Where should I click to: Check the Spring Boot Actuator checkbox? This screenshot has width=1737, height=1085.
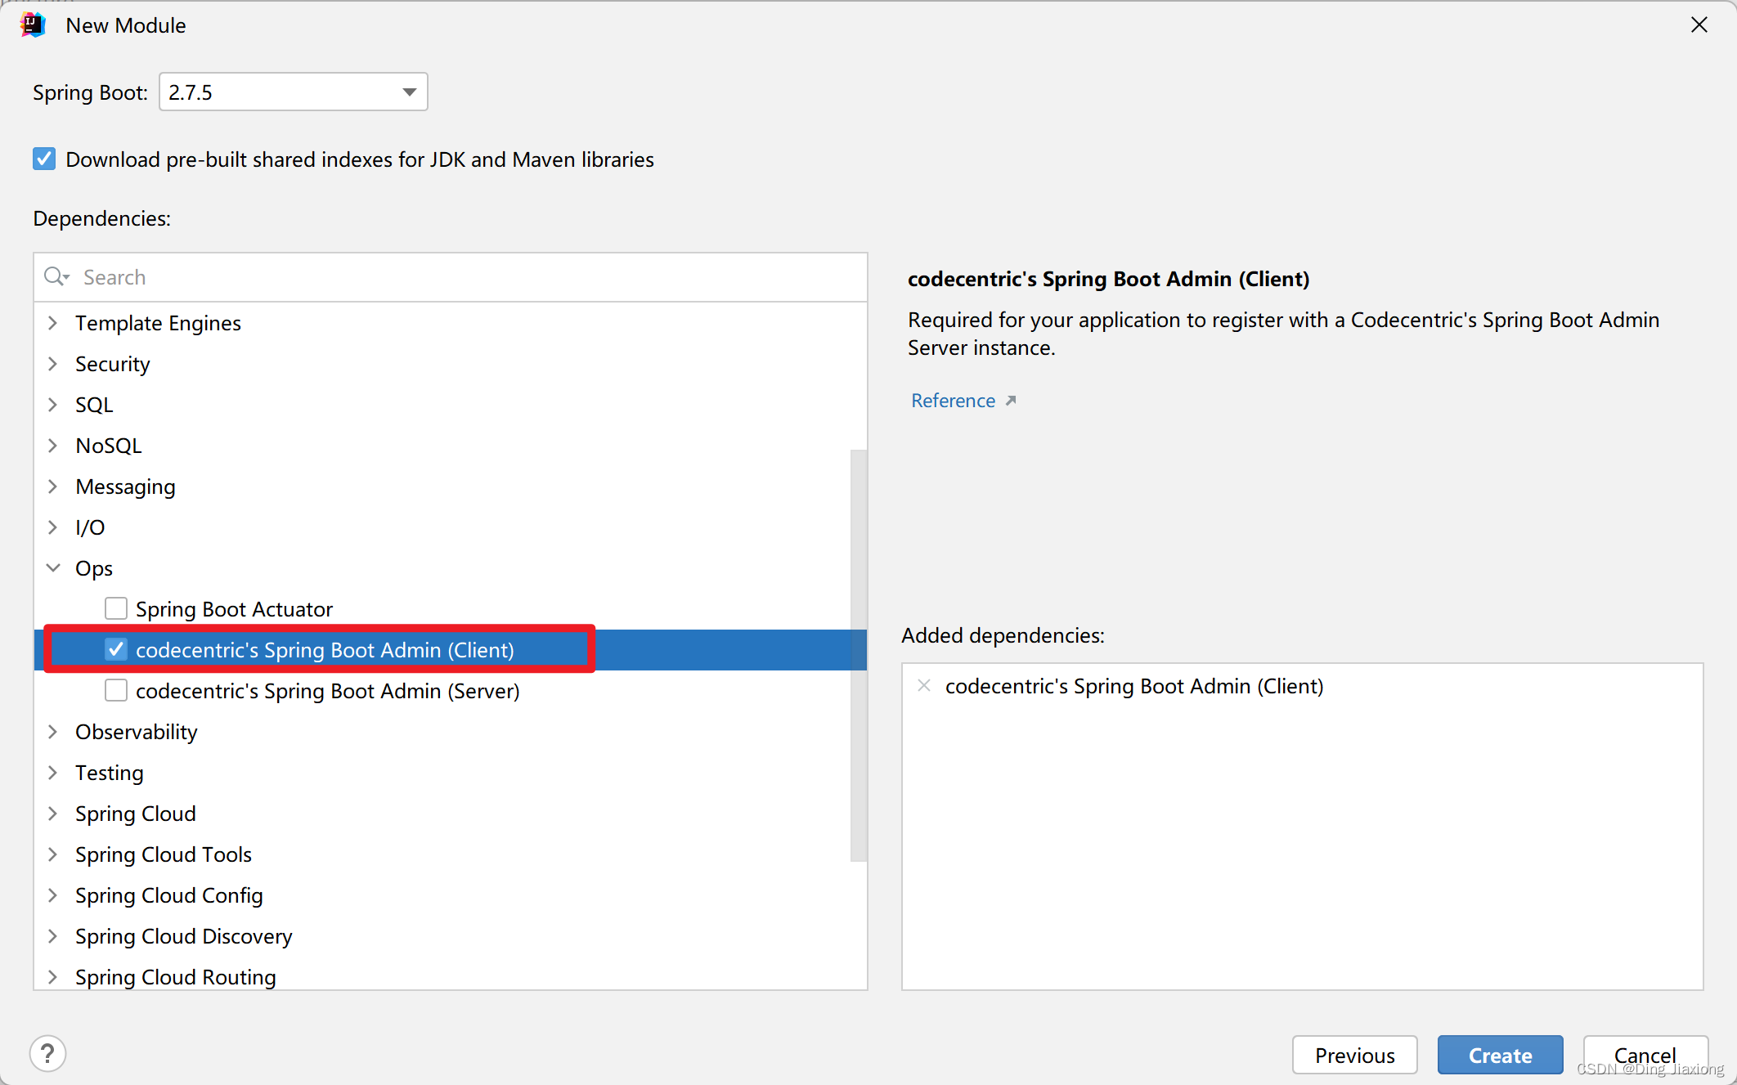point(116,608)
